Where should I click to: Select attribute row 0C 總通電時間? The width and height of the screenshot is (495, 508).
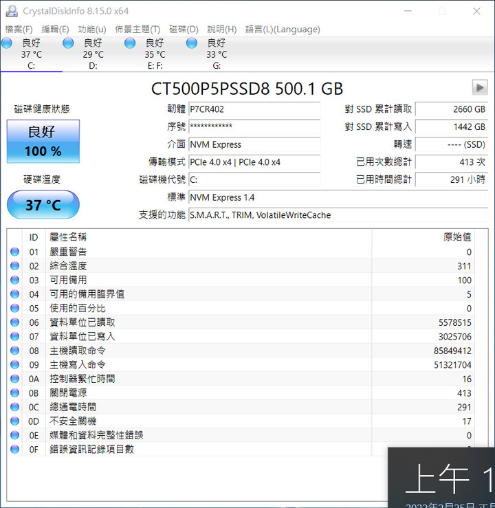click(x=241, y=407)
